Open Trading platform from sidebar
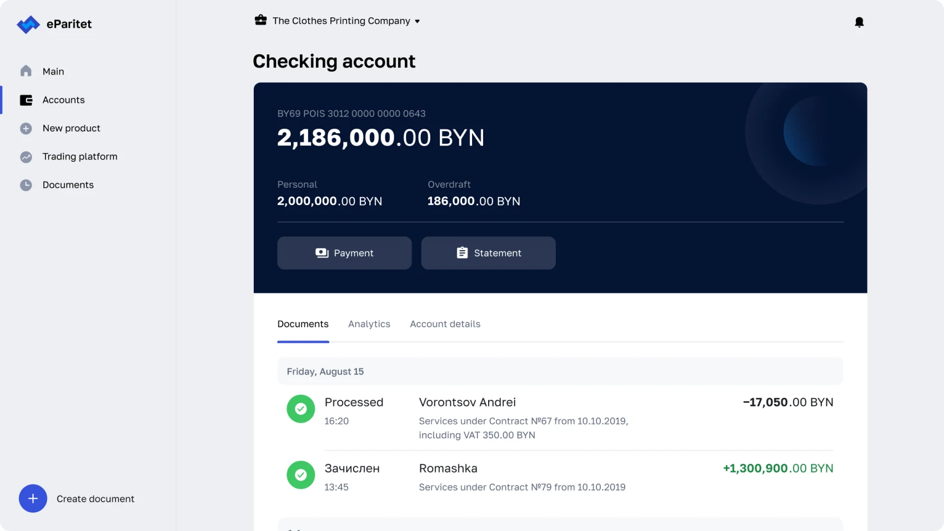The width and height of the screenshot is (944, 531). tap(80, 157)
